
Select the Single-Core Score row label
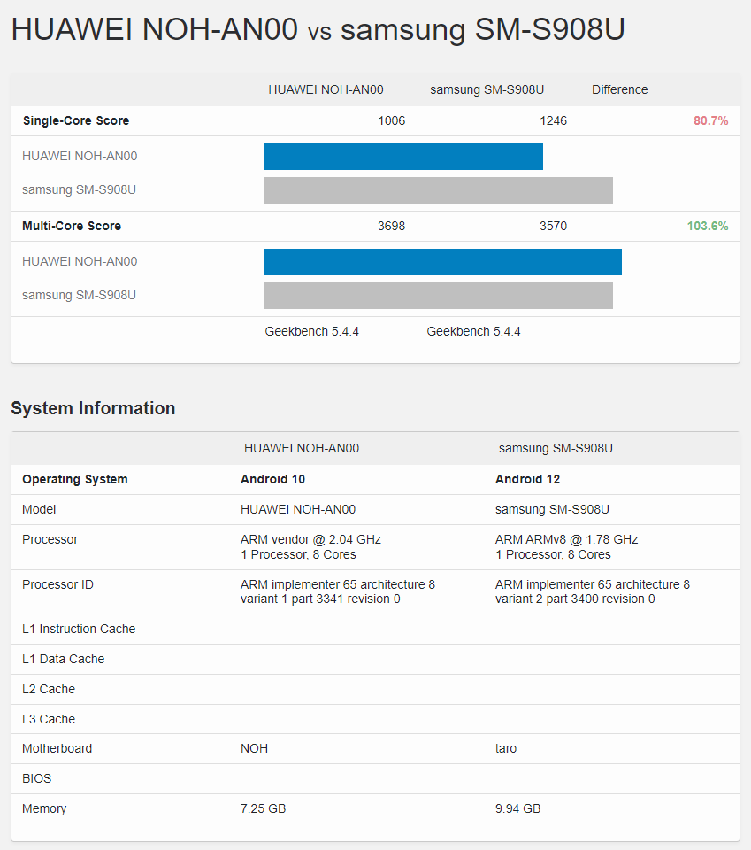[x=75, y=120]
